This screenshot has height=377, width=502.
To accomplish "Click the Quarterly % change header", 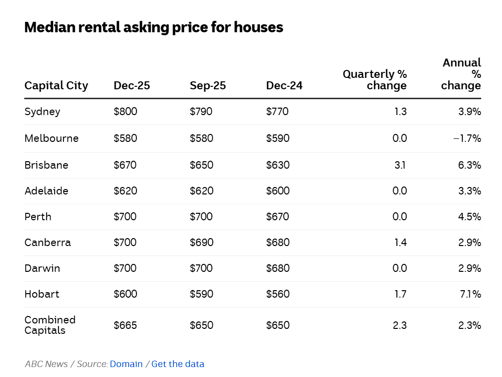I will 375,80.
